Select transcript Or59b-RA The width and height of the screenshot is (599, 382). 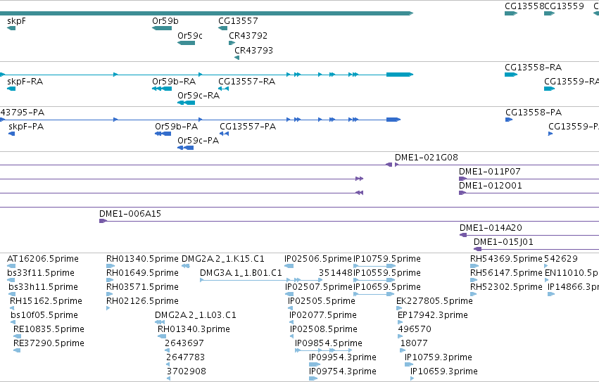coord(162,89)
